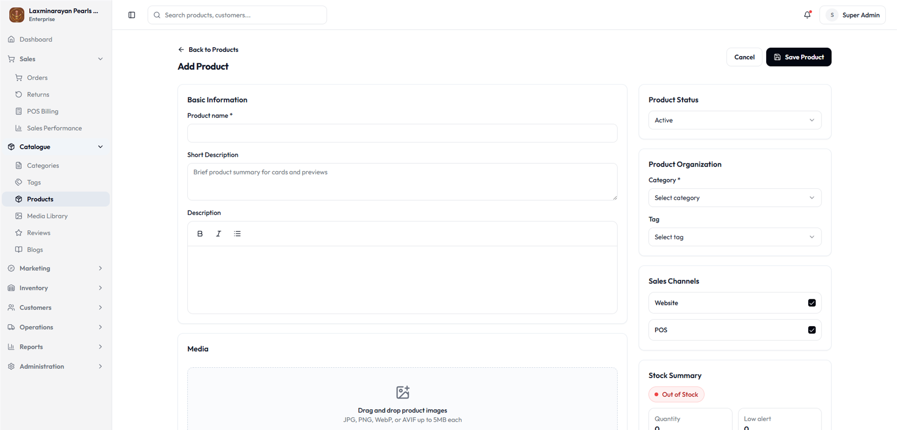Screen dimensions: 897x430
Task: Open POS Billing in sidebar
Action: tap(56, 111)
